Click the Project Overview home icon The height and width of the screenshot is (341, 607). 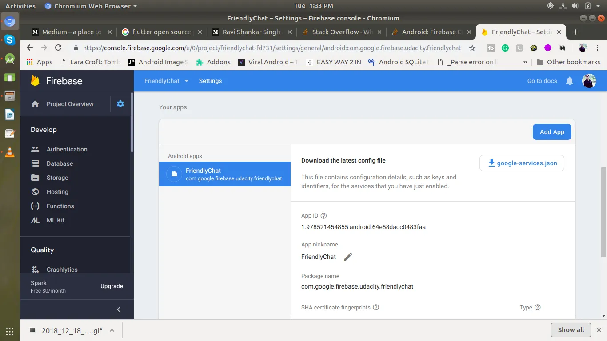pos(35,104)
